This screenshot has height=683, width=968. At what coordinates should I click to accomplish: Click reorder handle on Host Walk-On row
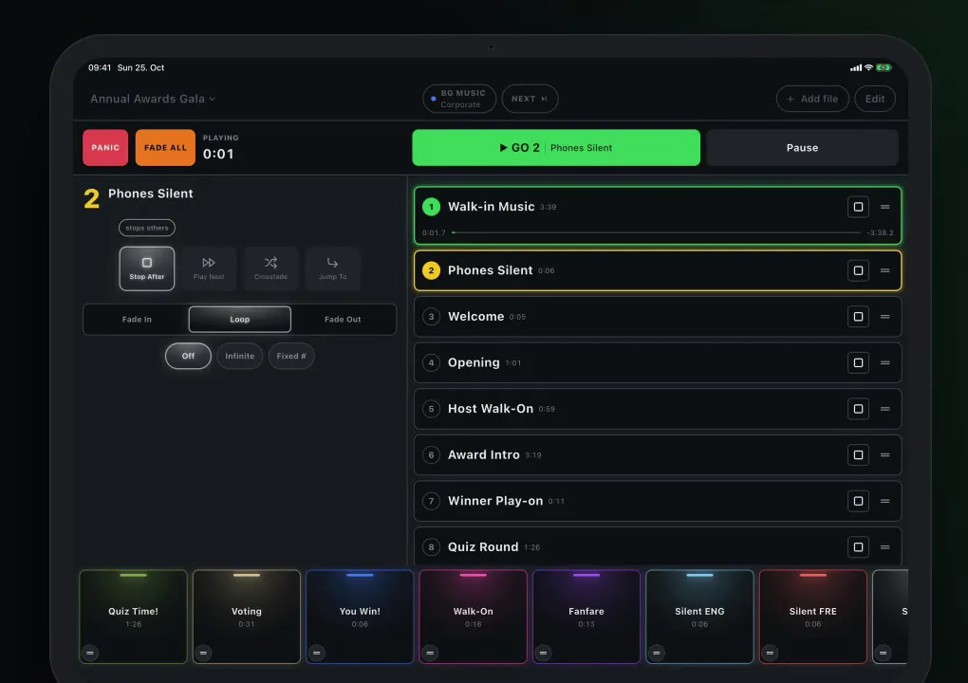click(x=884, y=409)
